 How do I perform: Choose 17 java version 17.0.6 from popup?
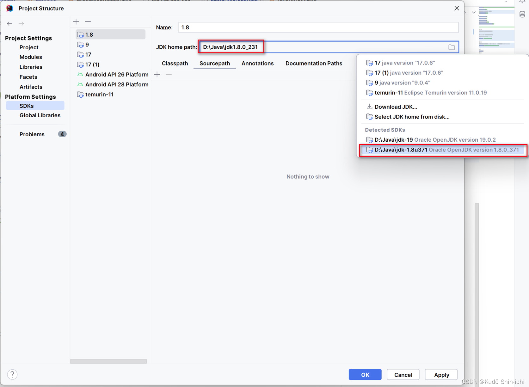[443, 63]
